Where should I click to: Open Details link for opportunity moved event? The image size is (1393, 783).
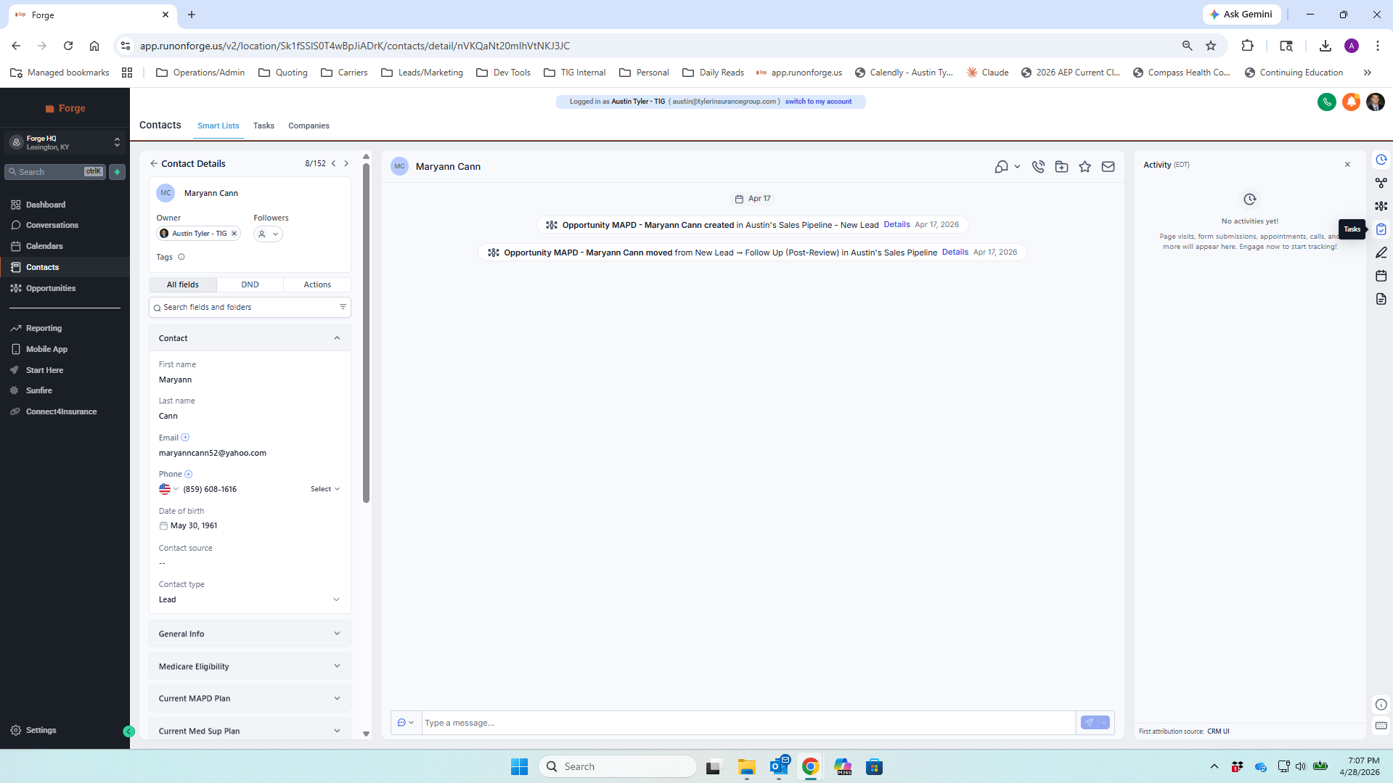pos(955,252)
